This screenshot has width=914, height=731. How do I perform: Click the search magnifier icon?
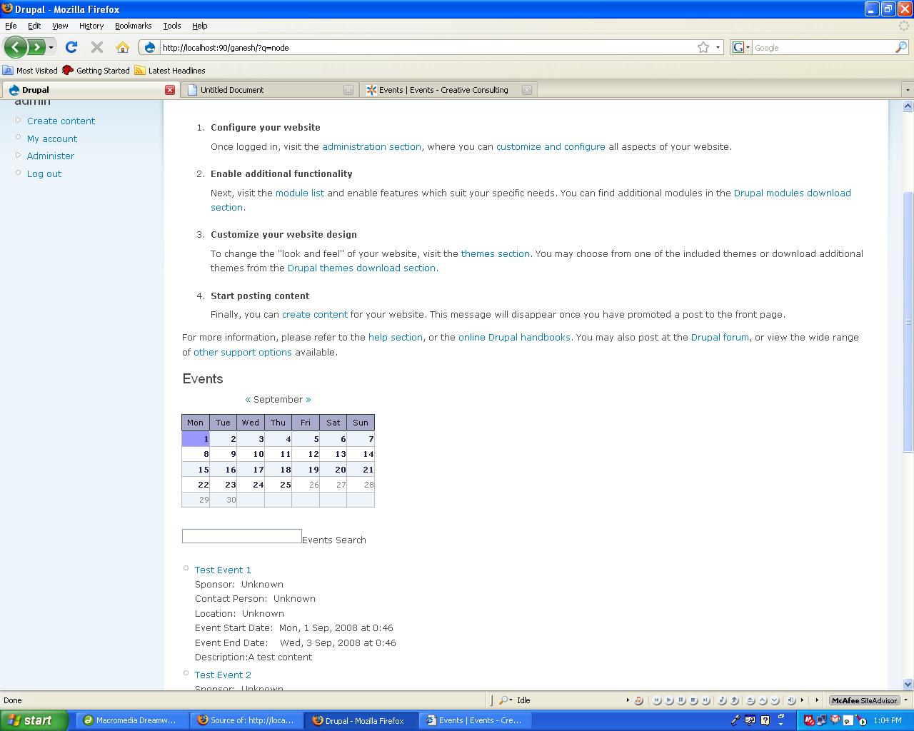pyautogui.click(x=901, y=47)
